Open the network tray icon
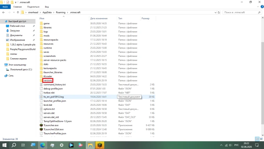This screenshot has width=264, height=149. click(x=226, y=145)
